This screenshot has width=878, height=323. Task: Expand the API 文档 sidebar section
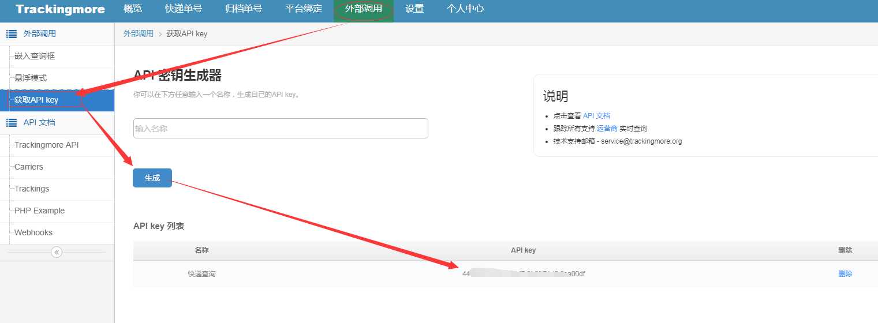(57, 122)
